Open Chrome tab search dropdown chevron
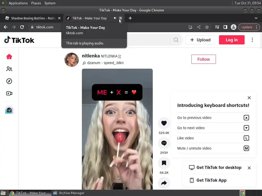 coord(256,18)
